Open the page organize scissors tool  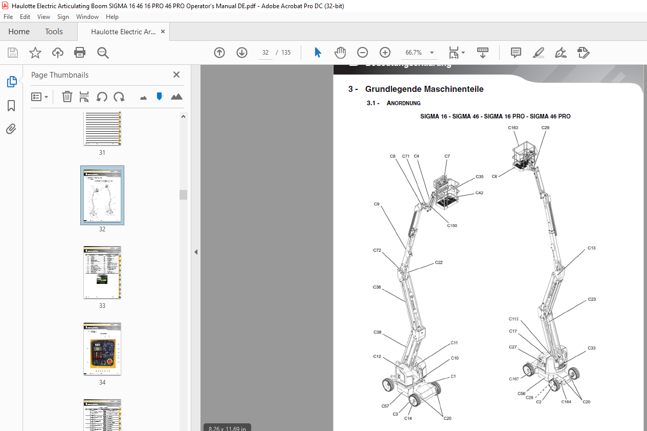(x=84, y=97)
